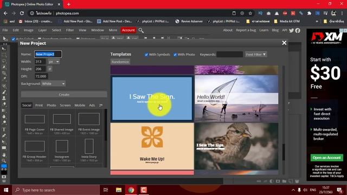
Task: Click the Keywords input field
Action: point(229,54)
